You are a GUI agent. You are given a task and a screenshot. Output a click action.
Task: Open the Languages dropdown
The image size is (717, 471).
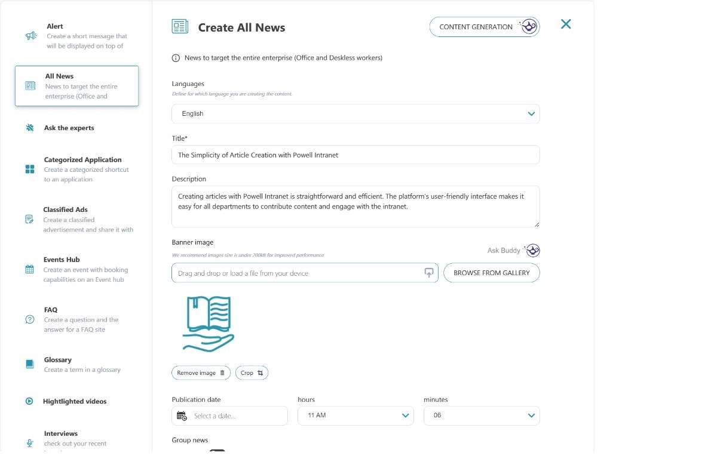[355, 113]
